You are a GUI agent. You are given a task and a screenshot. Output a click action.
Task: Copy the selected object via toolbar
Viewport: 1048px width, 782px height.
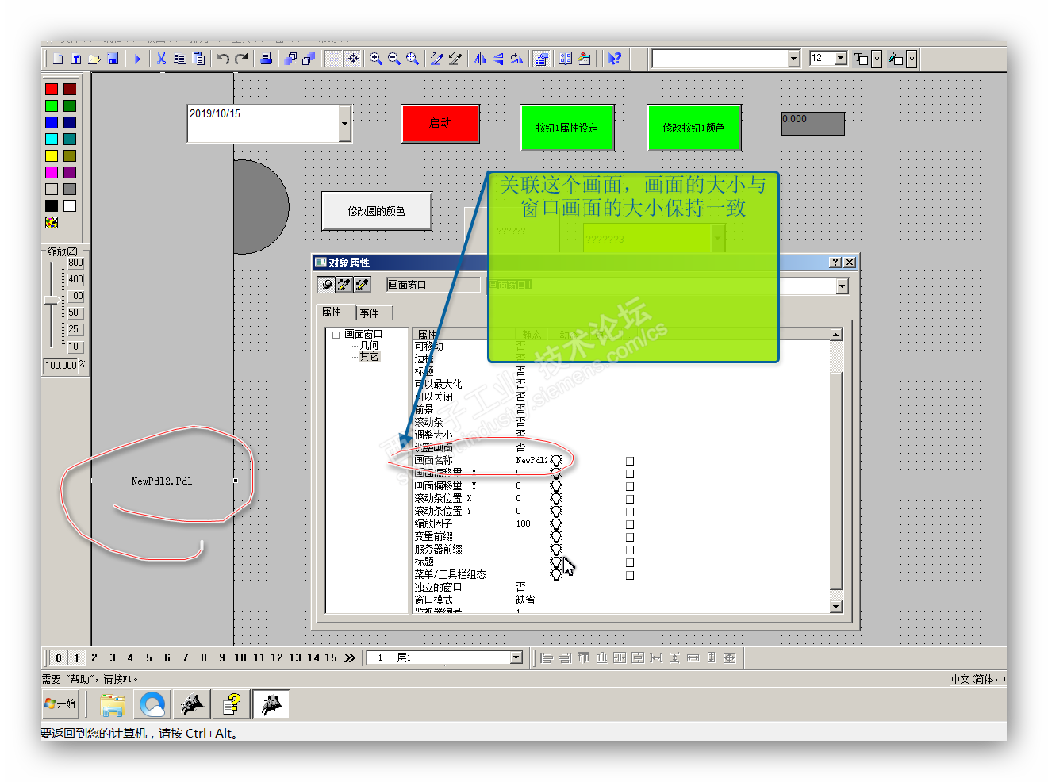(x=180, y=59)
